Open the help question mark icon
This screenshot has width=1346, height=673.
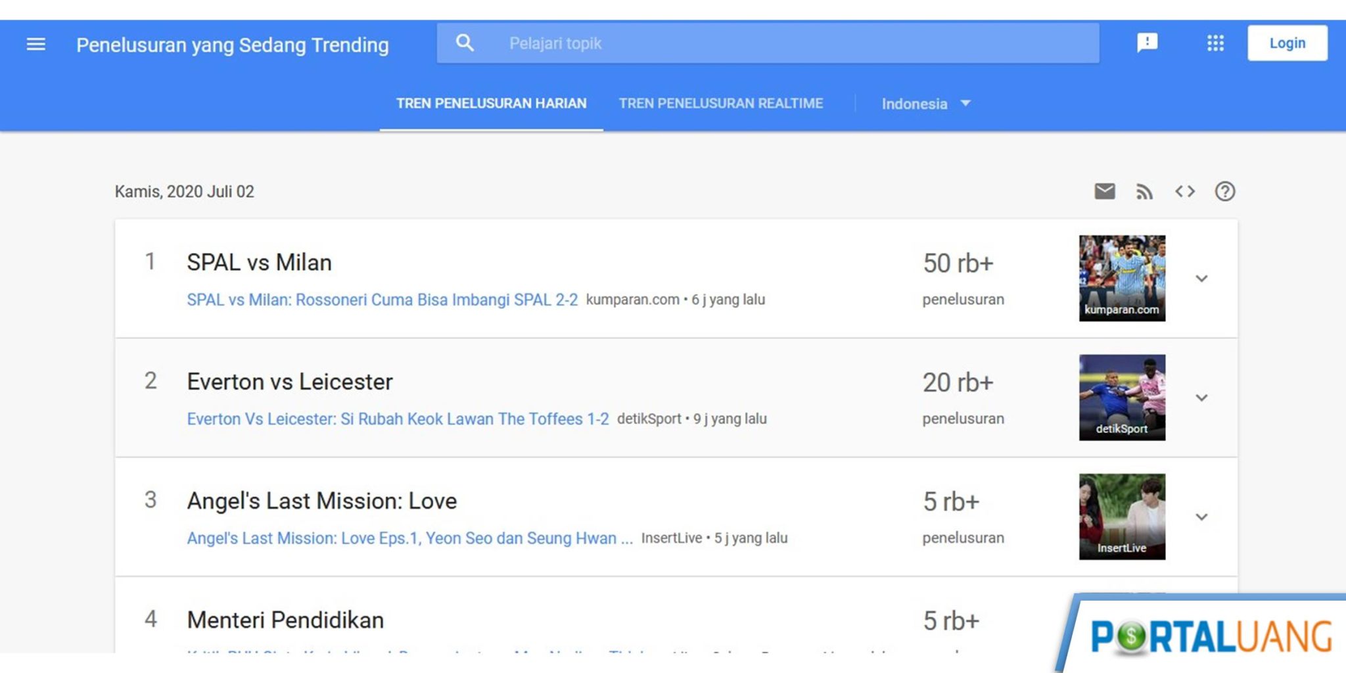click(1225, 191)
